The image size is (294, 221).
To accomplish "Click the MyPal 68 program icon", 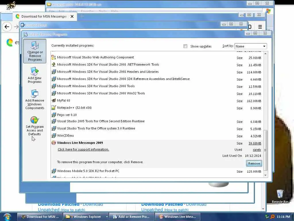I will pyautogui.click(x=54, y=100).
